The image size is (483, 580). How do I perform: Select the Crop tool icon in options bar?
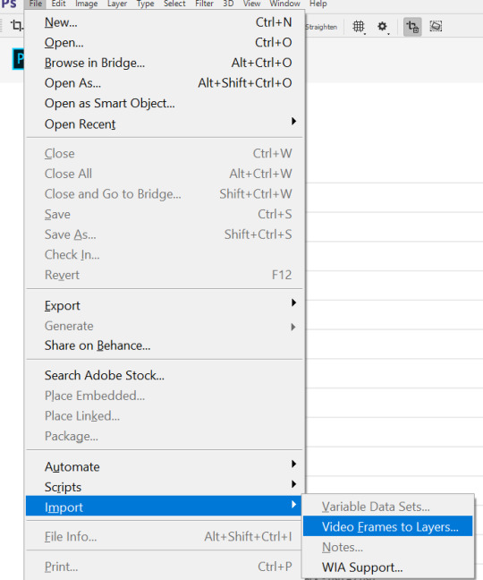click(x=16, y=25)
